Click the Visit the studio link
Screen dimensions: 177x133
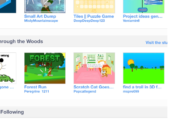156,42
